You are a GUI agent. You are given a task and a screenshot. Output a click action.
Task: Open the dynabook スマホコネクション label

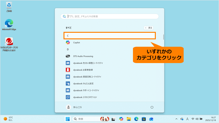[x=85, y=97]
